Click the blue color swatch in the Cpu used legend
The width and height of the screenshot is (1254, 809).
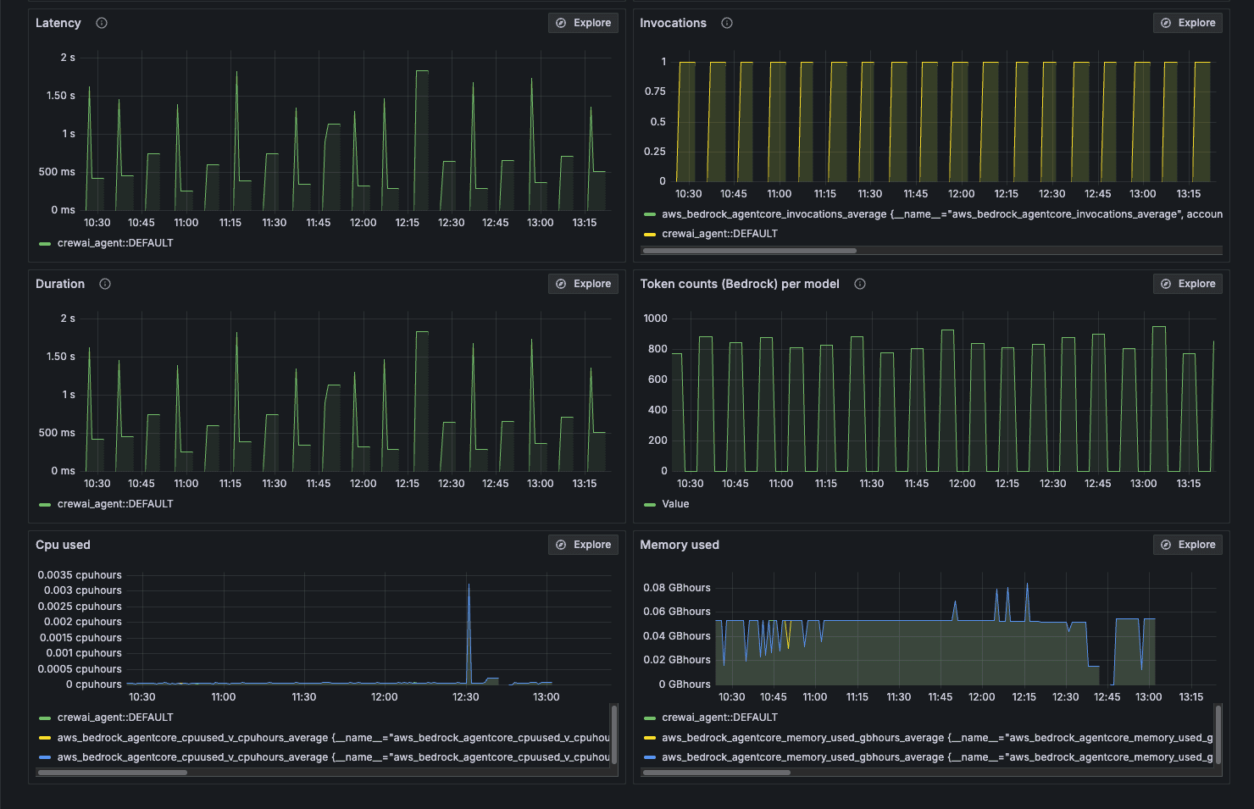click(x=45, y=757)
